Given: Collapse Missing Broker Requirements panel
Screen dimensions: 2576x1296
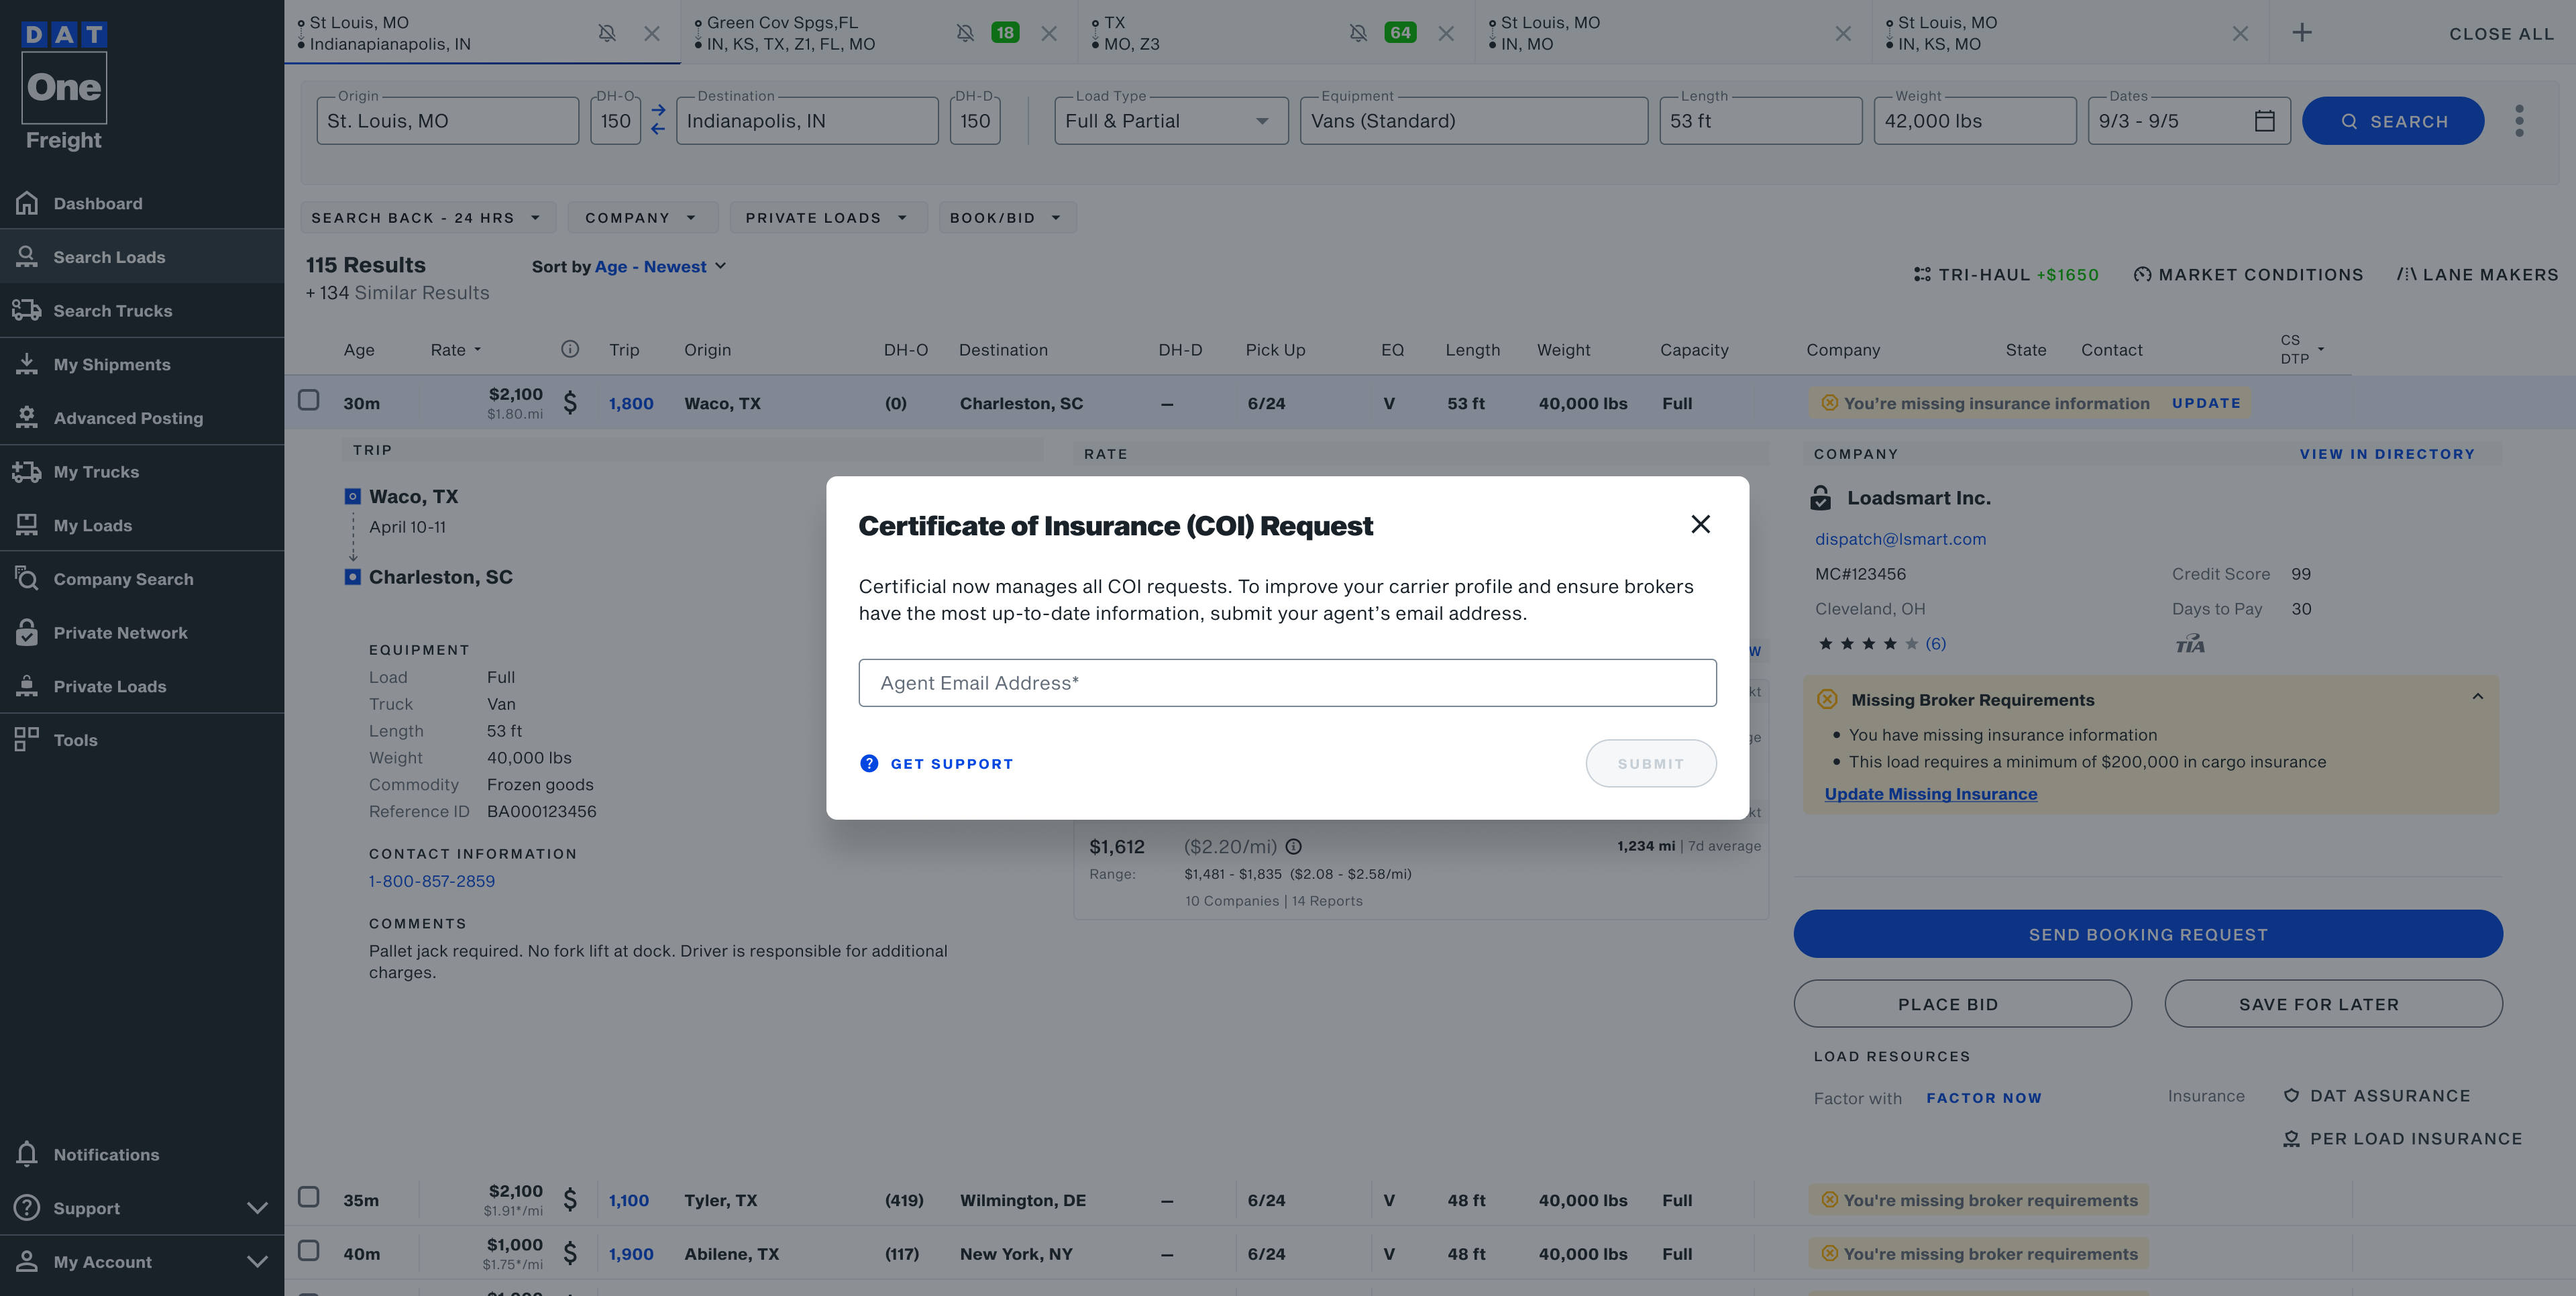Looking at the screenshot, I should tap(2477, 697).
